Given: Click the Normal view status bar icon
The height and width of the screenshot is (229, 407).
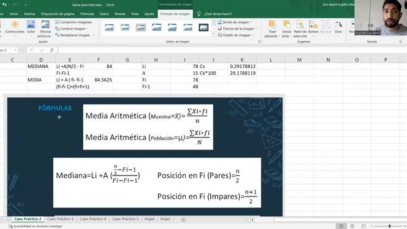Looking at the screenshot, I should (341, 226).
